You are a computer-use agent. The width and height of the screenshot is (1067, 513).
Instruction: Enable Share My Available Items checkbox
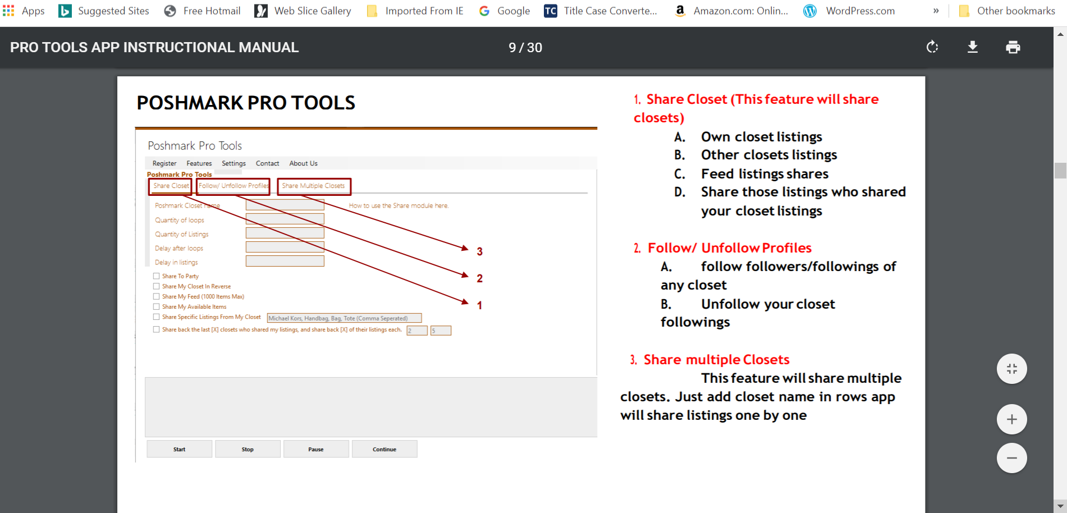(x=157, y=306)
